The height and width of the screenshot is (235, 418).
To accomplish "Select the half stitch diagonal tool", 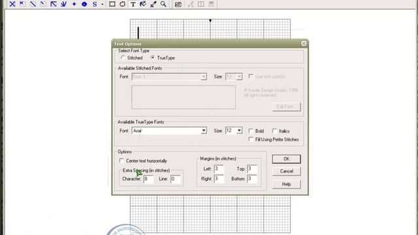I will pos(33,4).
